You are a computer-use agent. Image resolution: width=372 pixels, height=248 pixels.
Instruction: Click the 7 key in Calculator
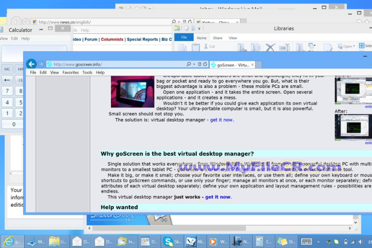pos(7,91)
